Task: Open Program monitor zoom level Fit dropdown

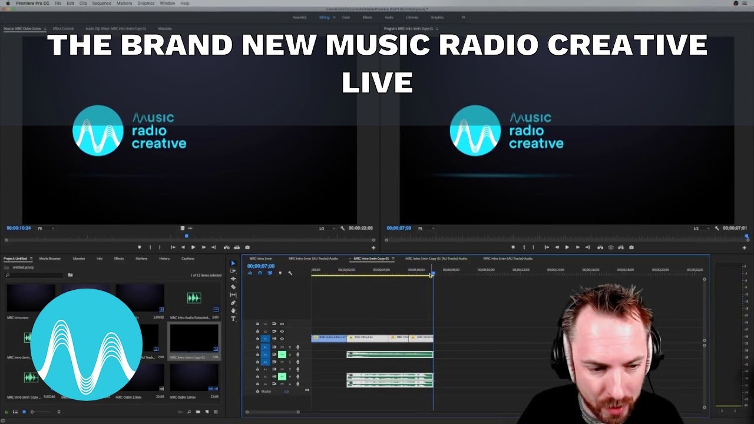Action: point(425,228)
